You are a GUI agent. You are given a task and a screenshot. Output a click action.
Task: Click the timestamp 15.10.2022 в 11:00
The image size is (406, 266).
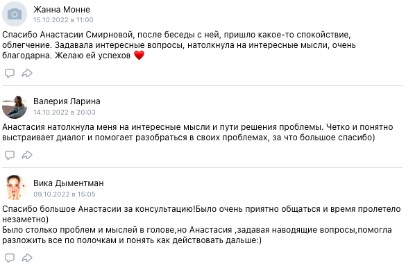click(63, 20)
